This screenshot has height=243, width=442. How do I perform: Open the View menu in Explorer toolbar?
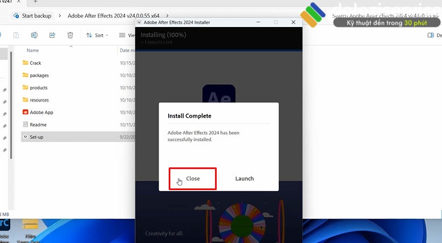127,35
